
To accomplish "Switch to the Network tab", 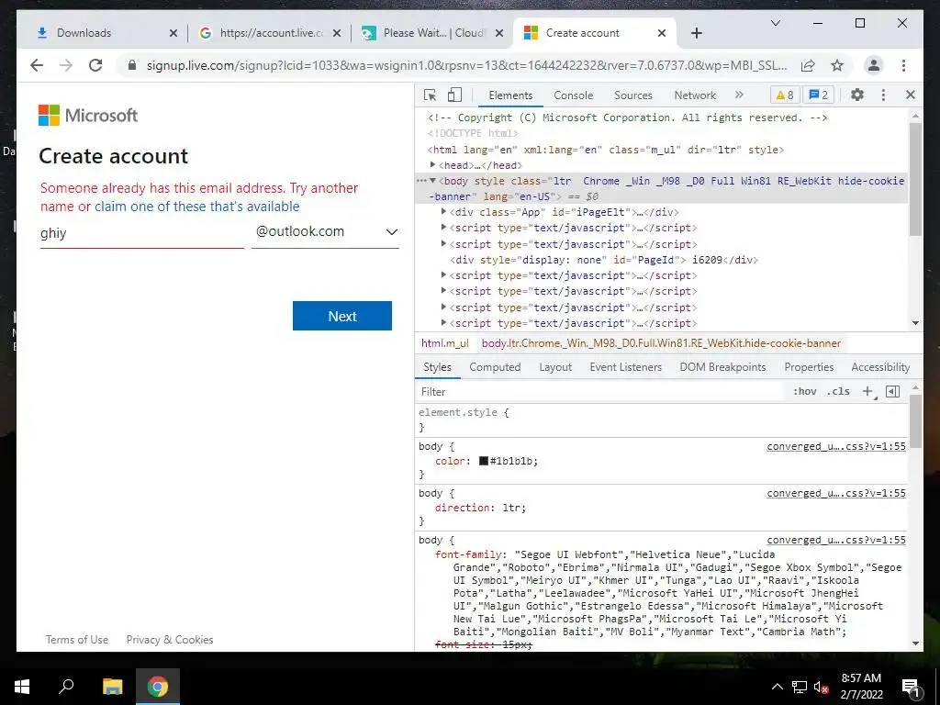I will tap(695, 95).
